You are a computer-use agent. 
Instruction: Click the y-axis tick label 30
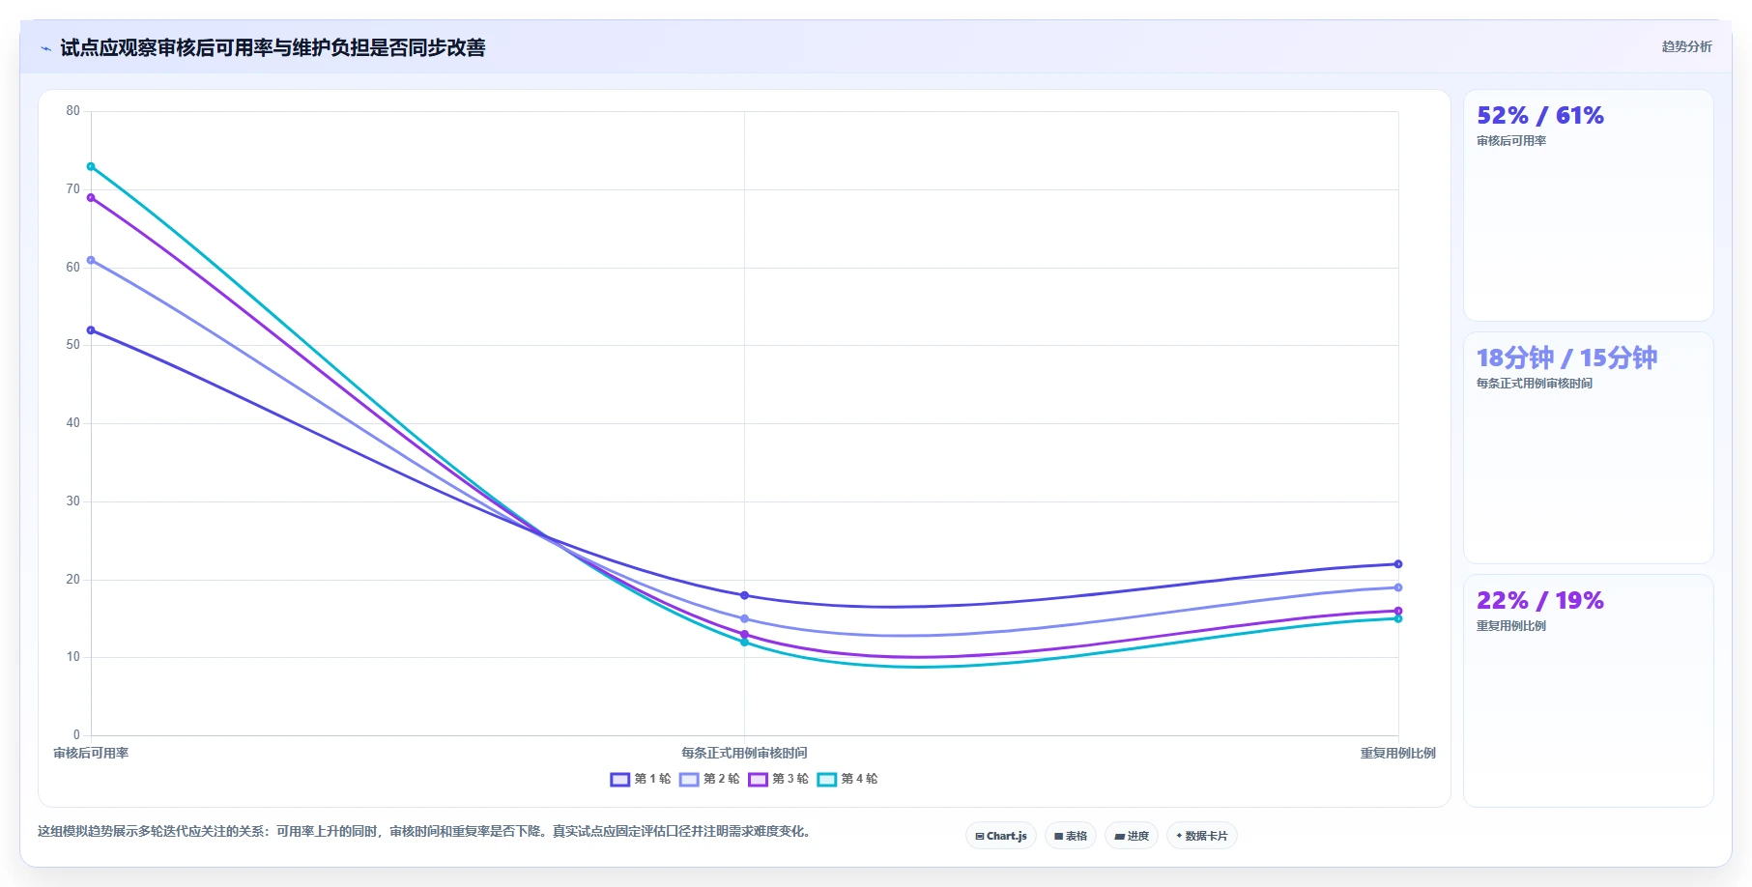tap(73, 501)
